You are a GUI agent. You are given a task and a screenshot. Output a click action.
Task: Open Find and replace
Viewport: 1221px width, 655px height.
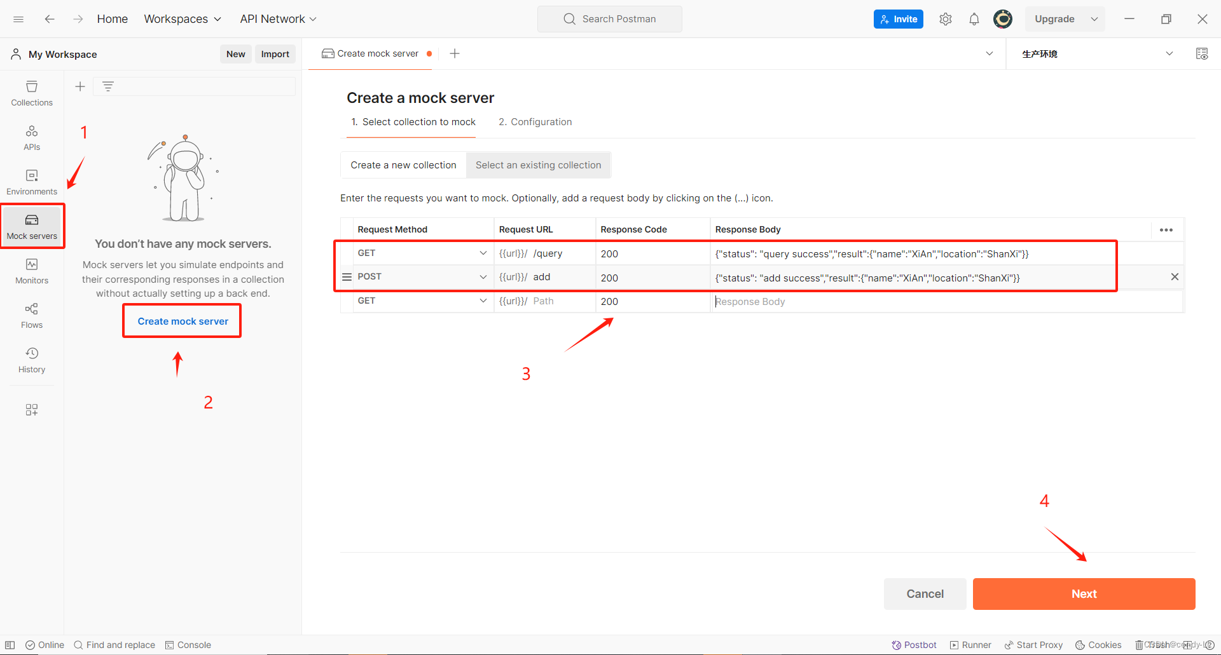(114, 645)
